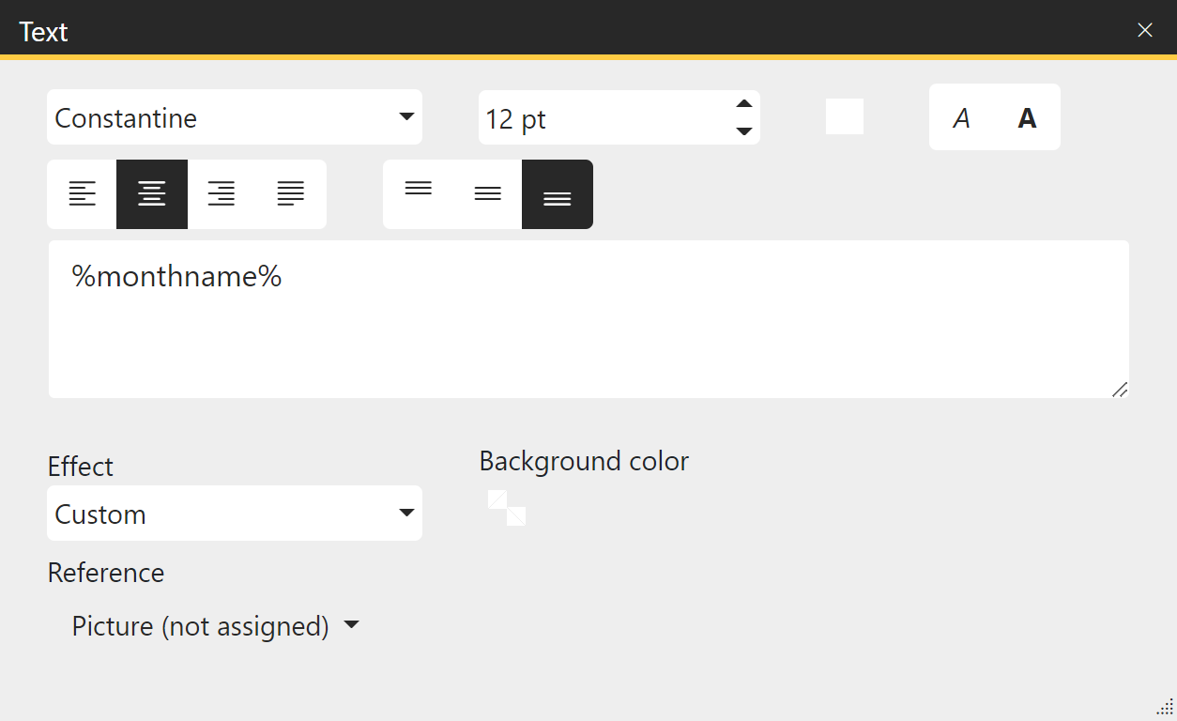Expand the Picture (not assigned) reference menu
Image resolution: width=1177 pixels, height=721 pixels.
click(x=215, y=626)
